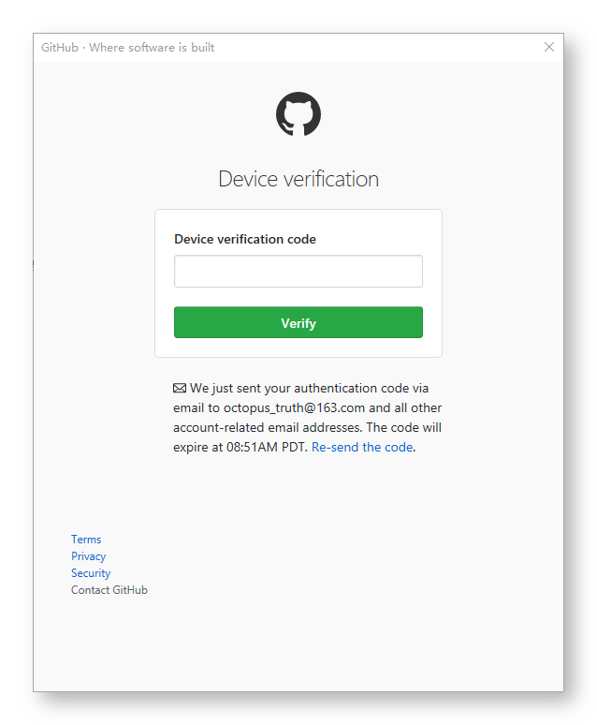Close the GitHub verification window

tap(549, 47)
